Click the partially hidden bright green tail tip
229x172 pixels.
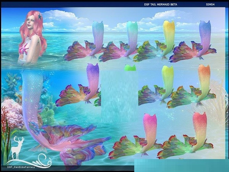[x=130, y=68]
